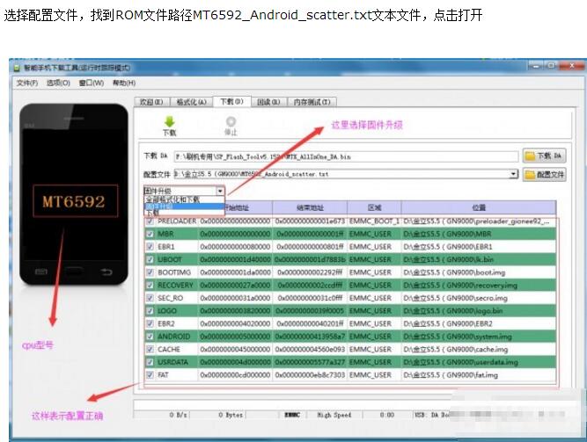Viewport: 587px width, 442px height.
Task: Toggle the ANDROID partition checkbox
Action: 150,337
